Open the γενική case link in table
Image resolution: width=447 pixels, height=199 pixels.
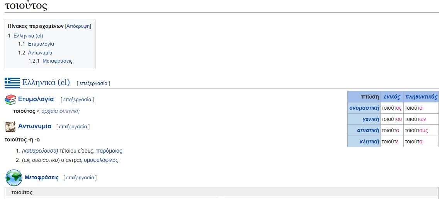point(371,119)
